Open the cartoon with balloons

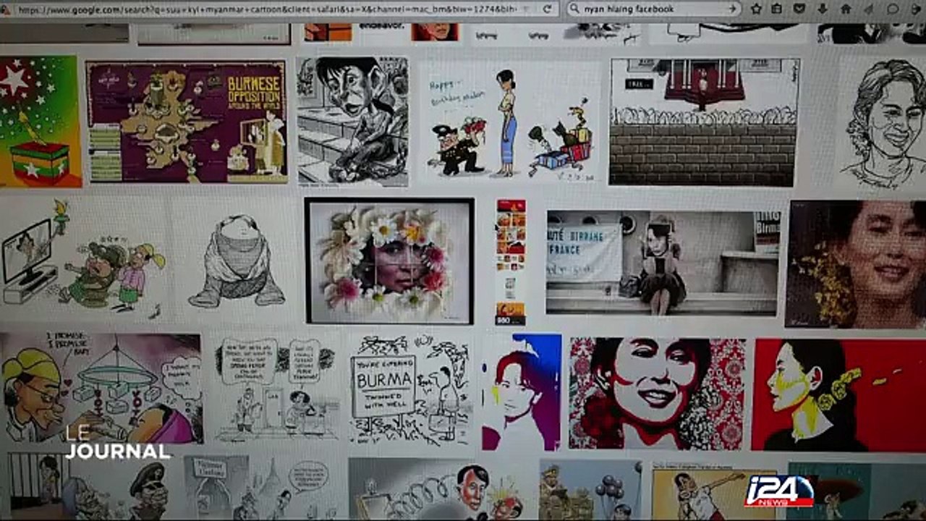pos(590,491)
